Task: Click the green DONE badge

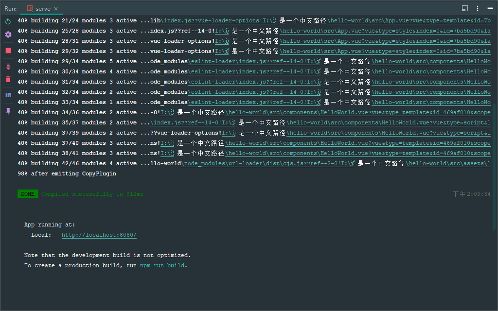Action: pyautogui.click(x=28, y=194)
